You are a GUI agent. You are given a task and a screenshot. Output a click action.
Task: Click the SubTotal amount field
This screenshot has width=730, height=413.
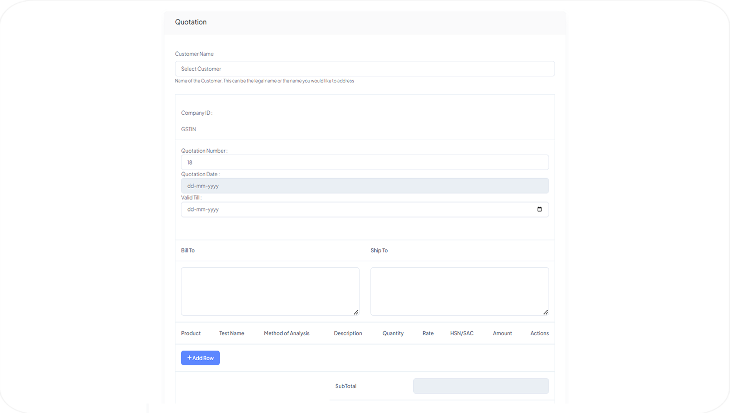click(x=481, y=386)
